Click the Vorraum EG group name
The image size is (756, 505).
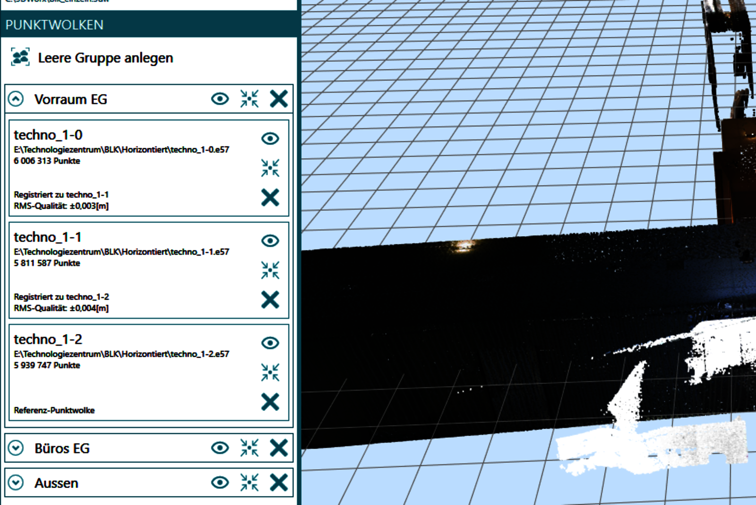(x=71, y=100)
